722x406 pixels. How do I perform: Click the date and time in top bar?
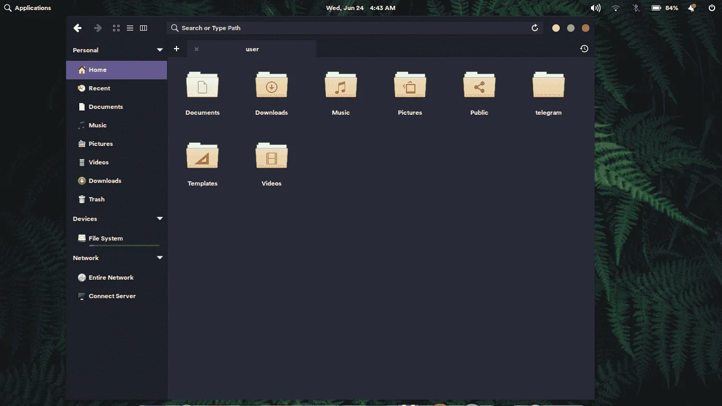coord(360,8)
